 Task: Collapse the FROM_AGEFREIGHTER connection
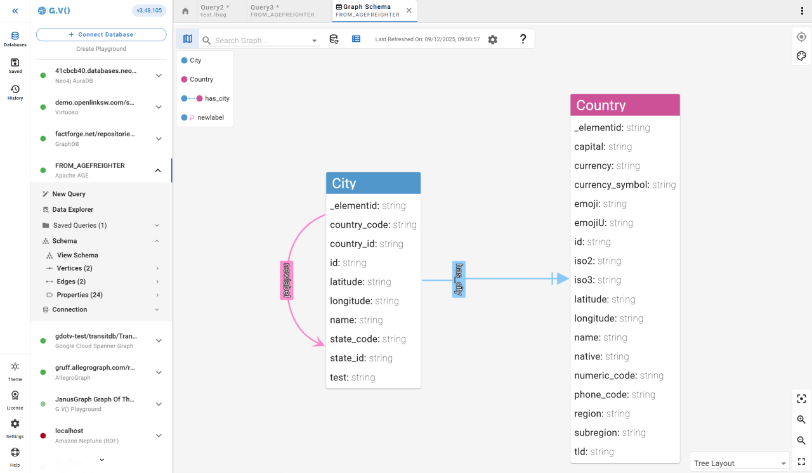(158, 170)
